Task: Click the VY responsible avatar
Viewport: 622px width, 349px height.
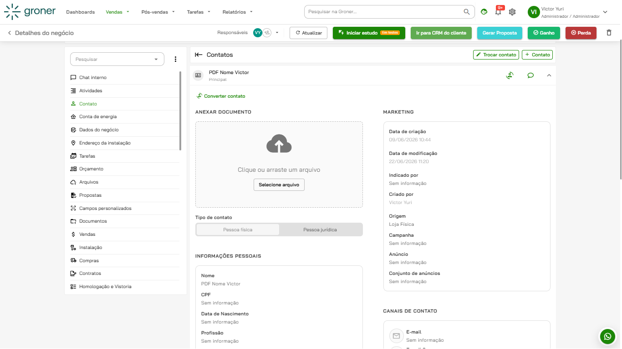Action: pos(258,33)
